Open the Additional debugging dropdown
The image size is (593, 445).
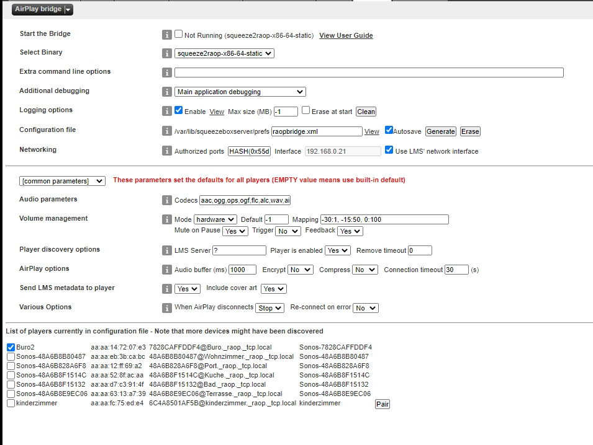point(240,92)
